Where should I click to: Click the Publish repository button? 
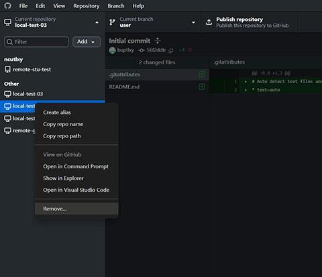tap(250, 22)
